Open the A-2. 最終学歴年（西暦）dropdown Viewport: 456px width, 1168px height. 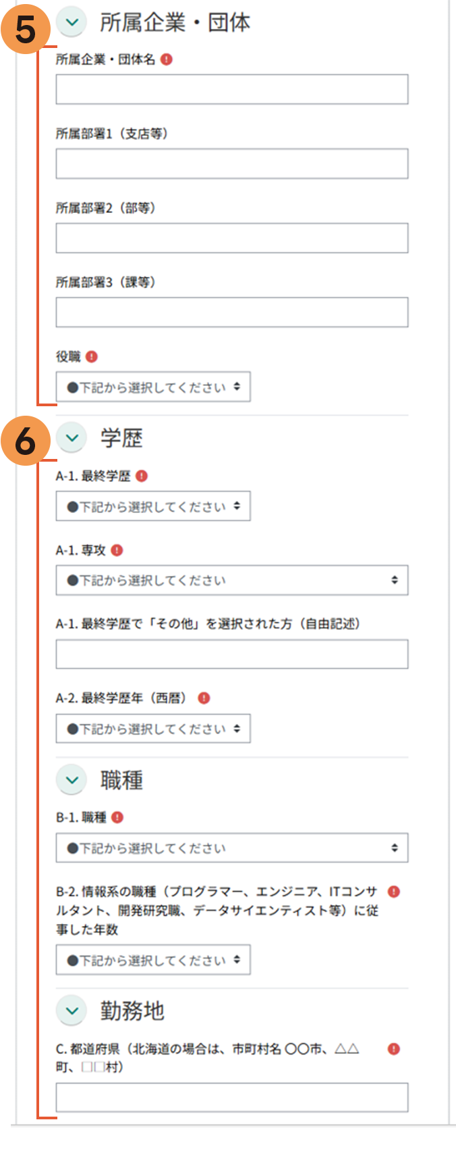(153, 729)
